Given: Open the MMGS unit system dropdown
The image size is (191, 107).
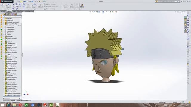Looking at the screenshot, I should coord(180,102).
